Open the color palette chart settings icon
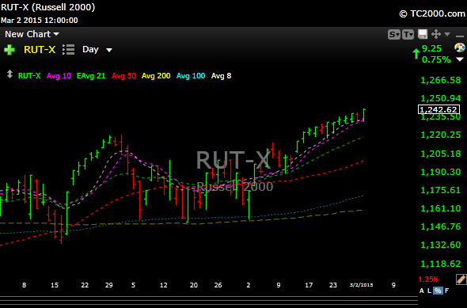The width and height of the screenshot is (467, 308). (x=460, y=48)
